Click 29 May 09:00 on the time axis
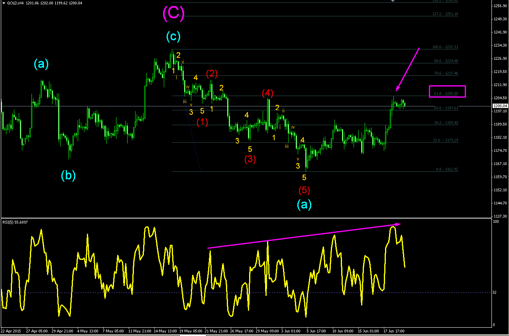 click(x=267, y=331)
